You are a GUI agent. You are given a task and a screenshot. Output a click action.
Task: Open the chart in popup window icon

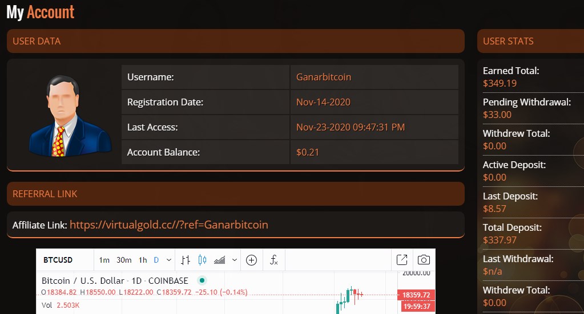(x=402, y=260)
